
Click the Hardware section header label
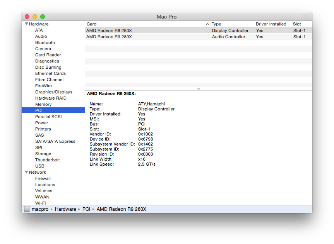click(x=39, y=24)
